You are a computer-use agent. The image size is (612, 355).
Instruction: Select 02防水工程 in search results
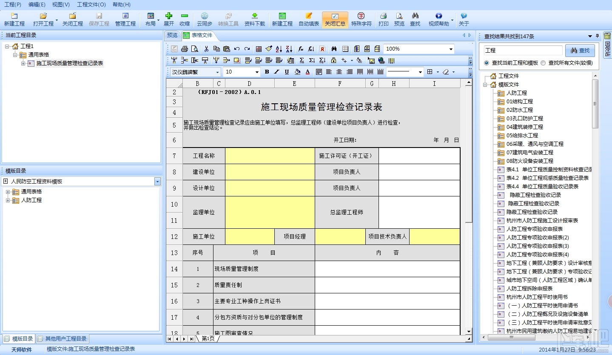520,110
